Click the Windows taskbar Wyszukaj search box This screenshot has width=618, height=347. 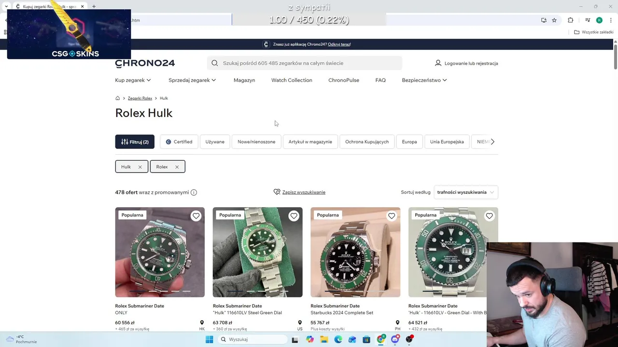253,339
